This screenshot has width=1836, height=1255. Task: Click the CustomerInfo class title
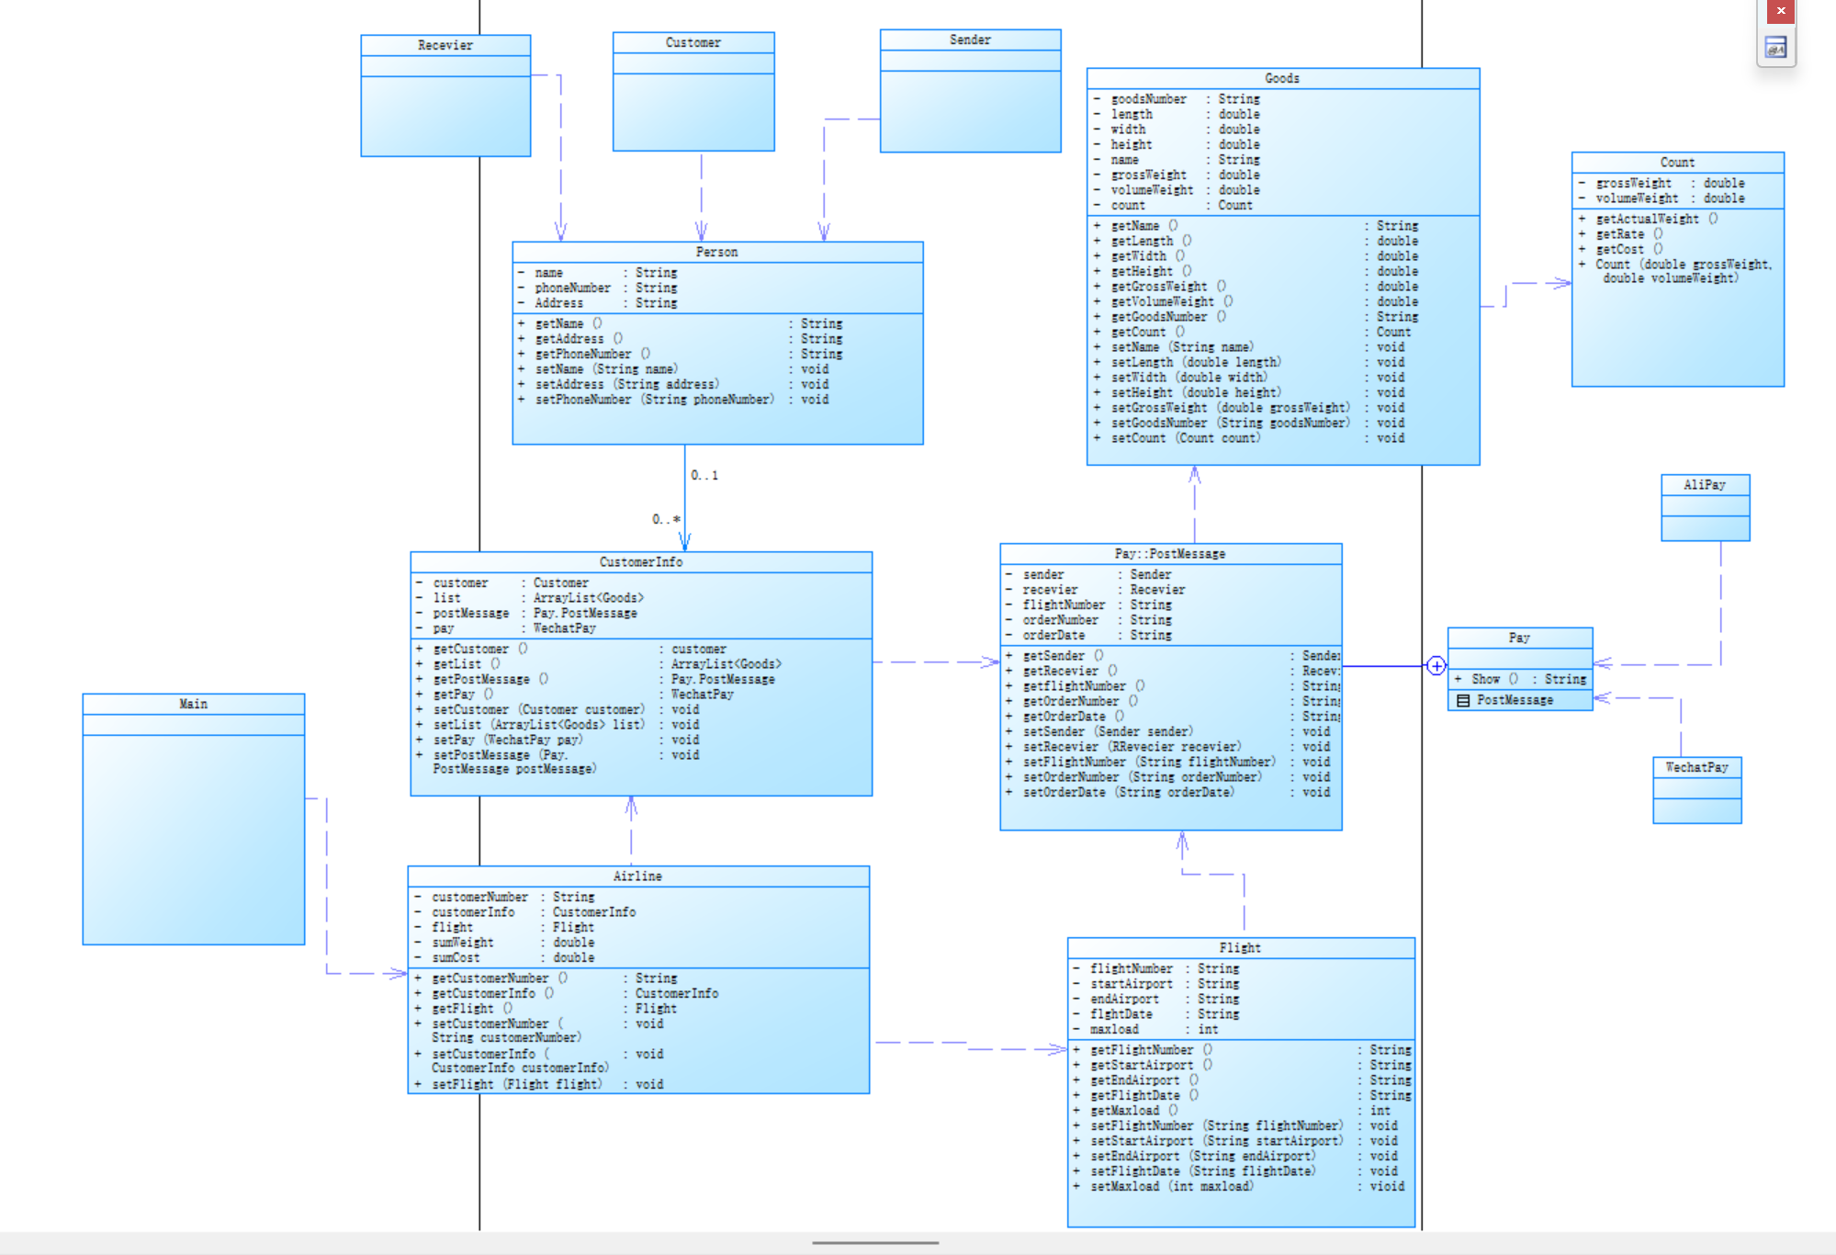point(640,562)
